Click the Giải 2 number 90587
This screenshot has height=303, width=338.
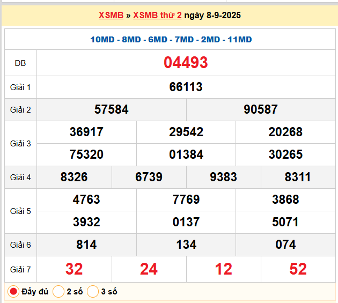(261, 109)
